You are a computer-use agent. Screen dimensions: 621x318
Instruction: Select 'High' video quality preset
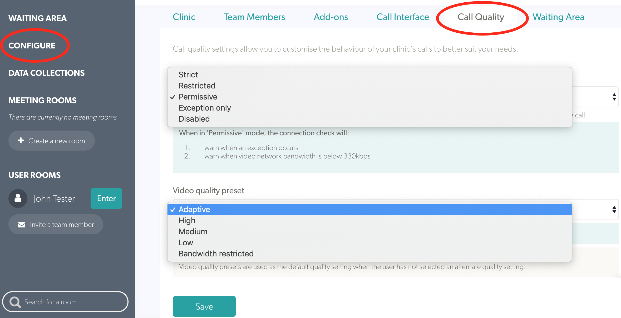(187, 220)
